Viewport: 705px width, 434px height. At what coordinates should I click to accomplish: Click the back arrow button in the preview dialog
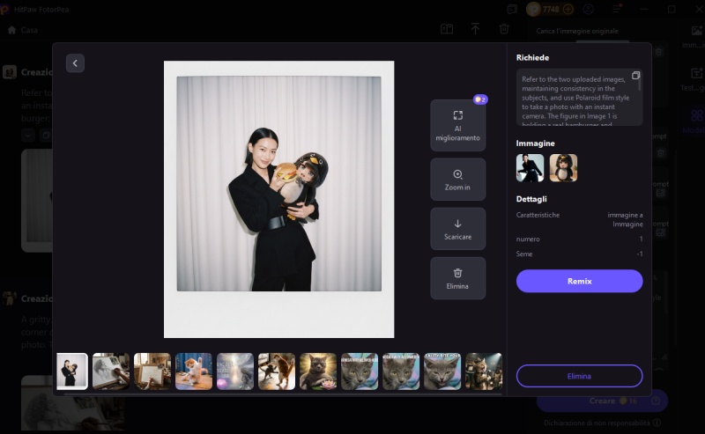pos(75,63)
